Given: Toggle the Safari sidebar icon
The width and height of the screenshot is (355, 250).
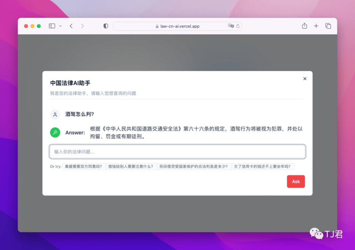Looking at the screenshot, I should click(52, 26).
